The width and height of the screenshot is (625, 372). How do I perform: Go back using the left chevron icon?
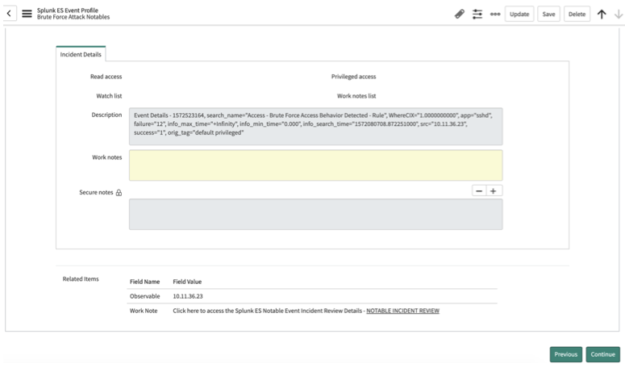click(9, 14)
